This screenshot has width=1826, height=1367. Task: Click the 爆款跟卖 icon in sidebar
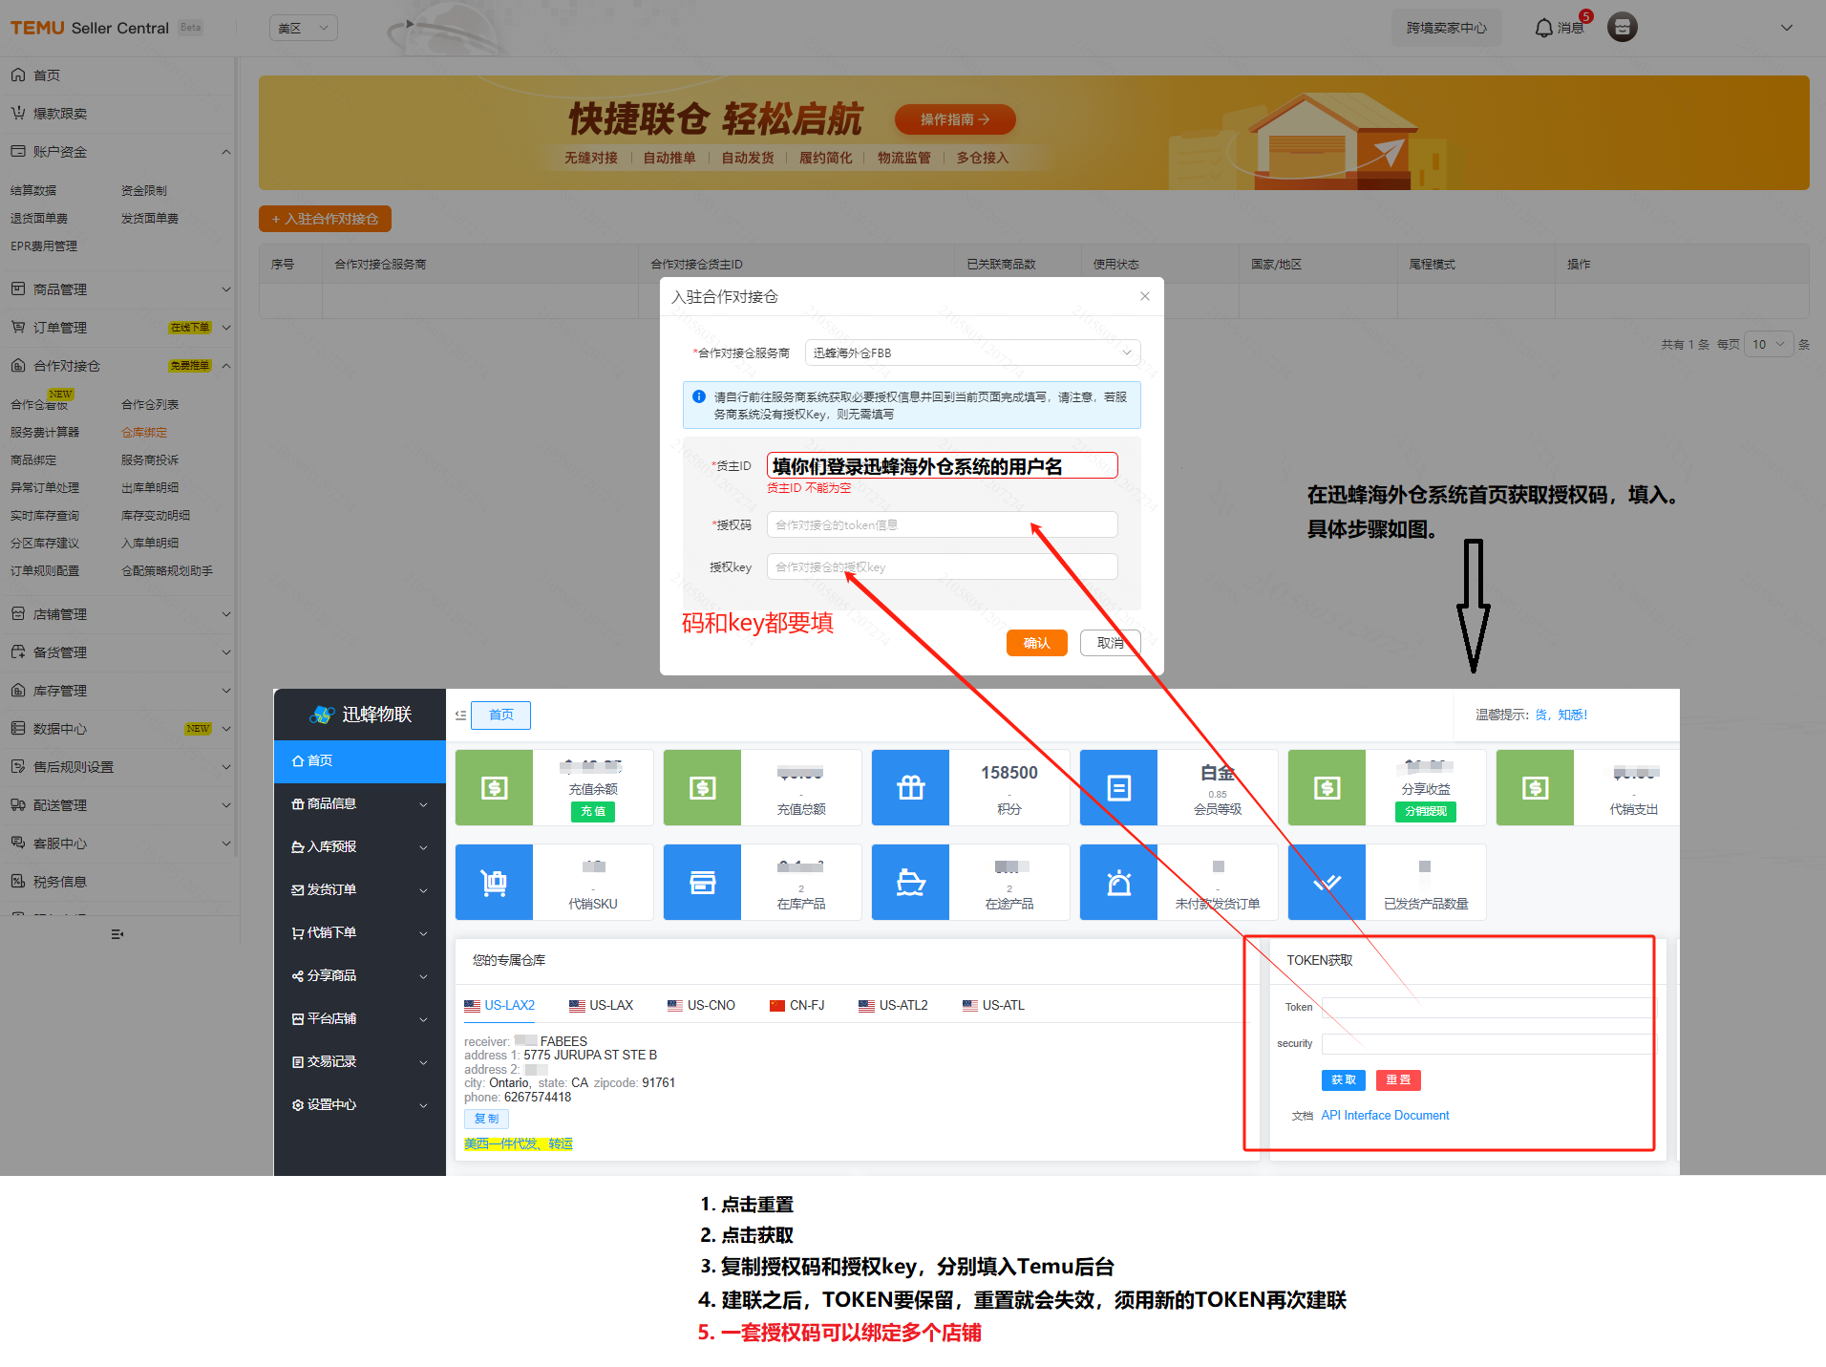tap(18, 113)
